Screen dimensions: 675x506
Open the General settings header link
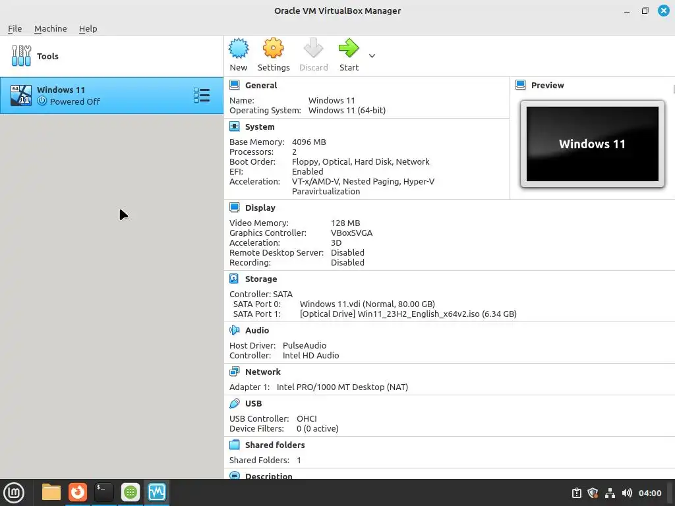click(x=261, y=85)
